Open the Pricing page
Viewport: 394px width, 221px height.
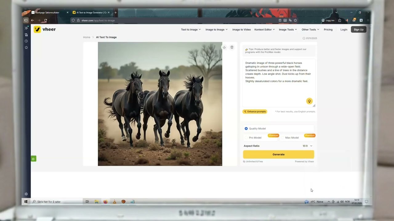pos(328,29)
